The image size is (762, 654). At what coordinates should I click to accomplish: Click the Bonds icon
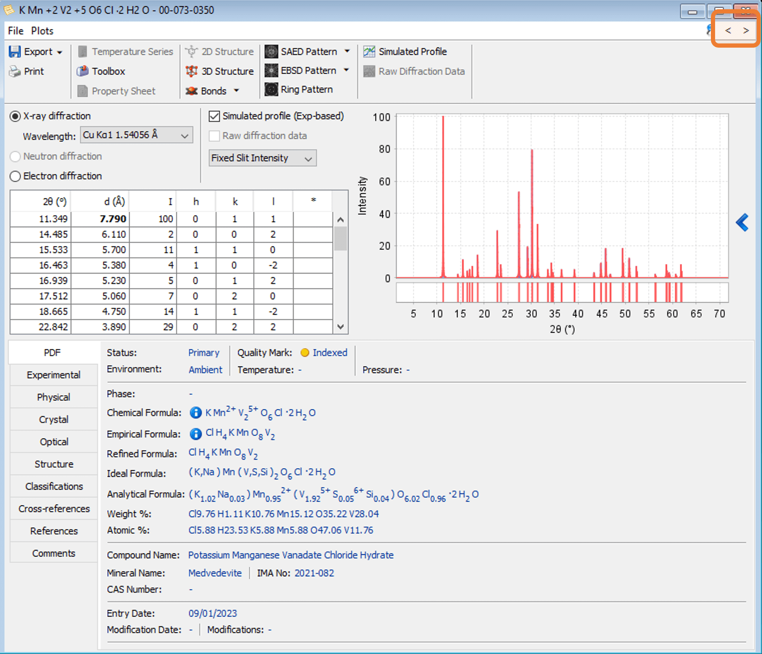pyautogui.click(x=191, y=91)
